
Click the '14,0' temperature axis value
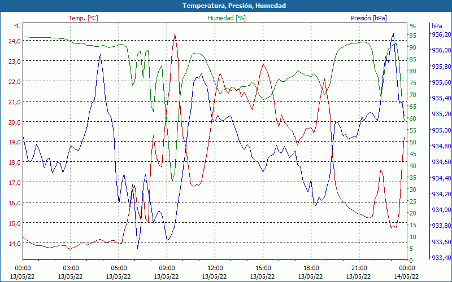pyautogui.click(x=15, y=244)
